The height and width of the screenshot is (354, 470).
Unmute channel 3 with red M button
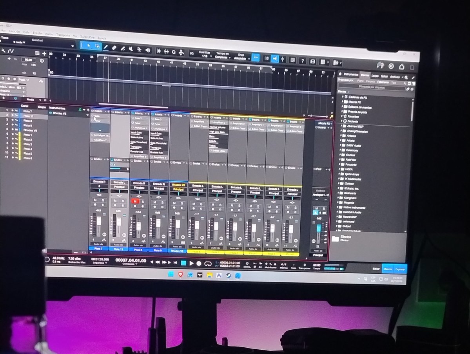coord(135,201)
